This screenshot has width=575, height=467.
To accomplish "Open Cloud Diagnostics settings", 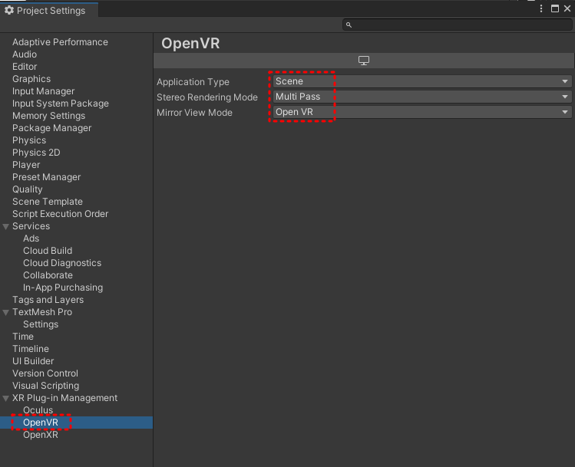I will (x=62, y=263).
